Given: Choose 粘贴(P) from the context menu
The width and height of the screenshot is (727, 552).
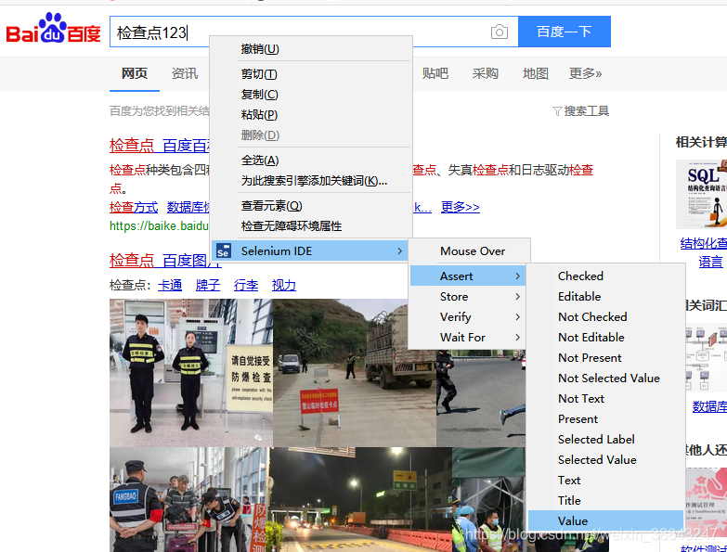Looking at the screenshot, I should [x=311, y=115].
